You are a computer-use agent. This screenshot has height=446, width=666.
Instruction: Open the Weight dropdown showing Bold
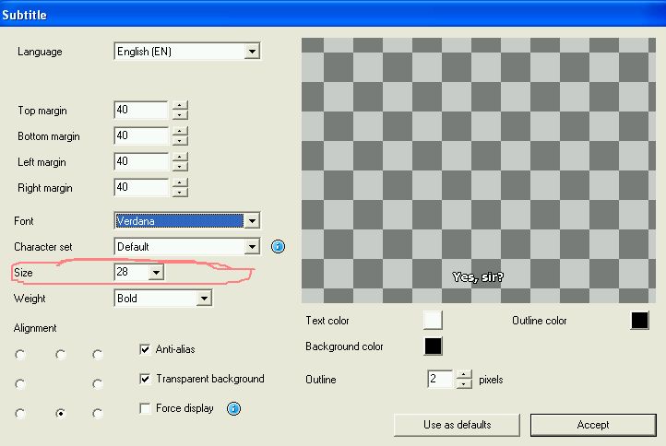[x=163, y=299]
